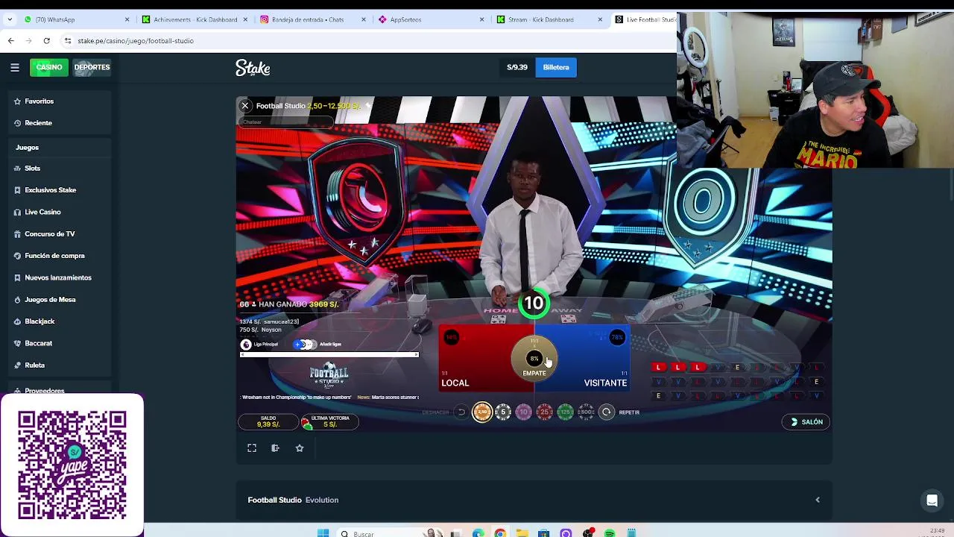This screenshot has height=537, width=954.
Task: Switch to the CASINO section
Action: click(x=49, y=67)
